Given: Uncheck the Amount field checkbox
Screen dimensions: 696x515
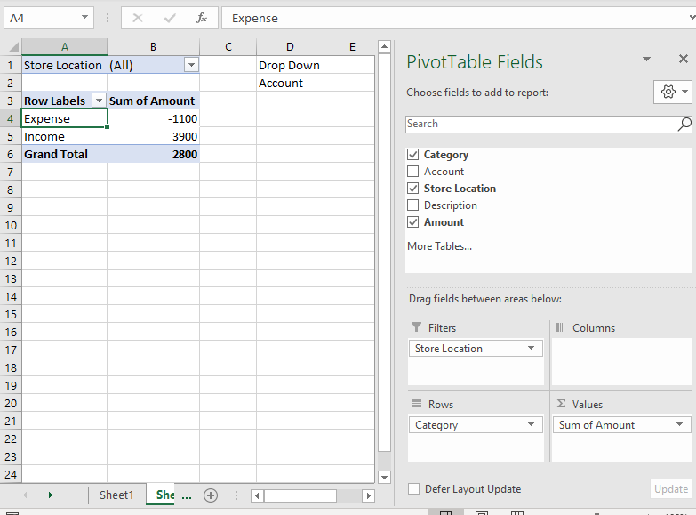Looking at the screenshot, I should coord(412,222).
